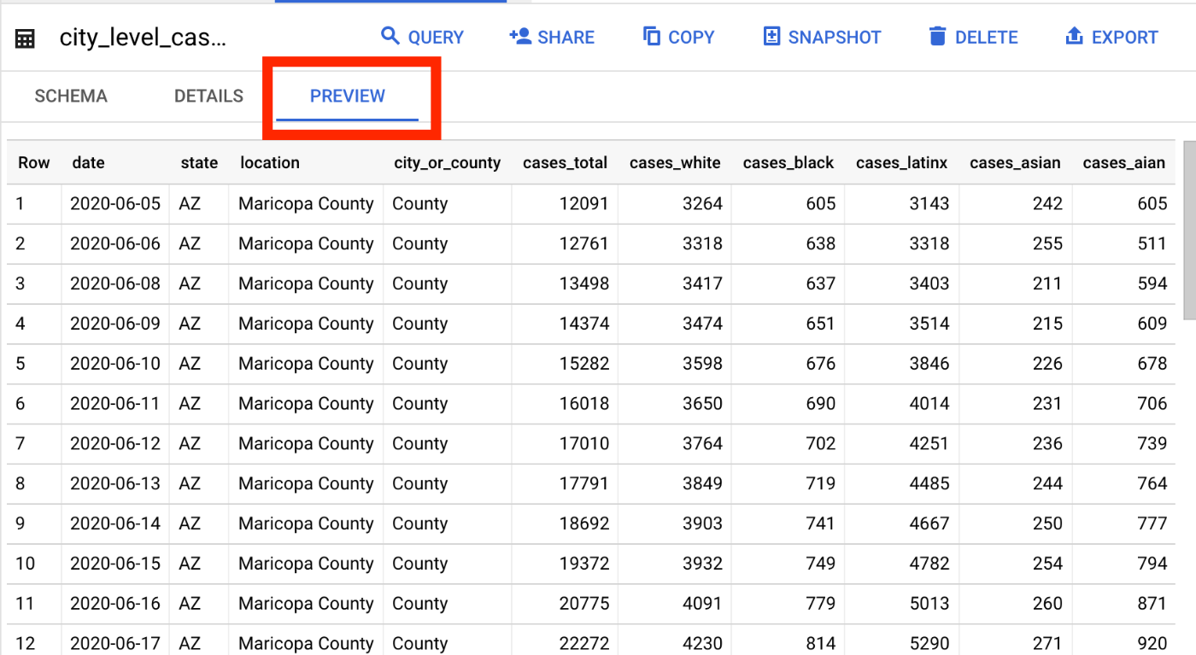Switch to the DETAILS tab
This screenshot has height=655, width=1196.
(208, 96)
